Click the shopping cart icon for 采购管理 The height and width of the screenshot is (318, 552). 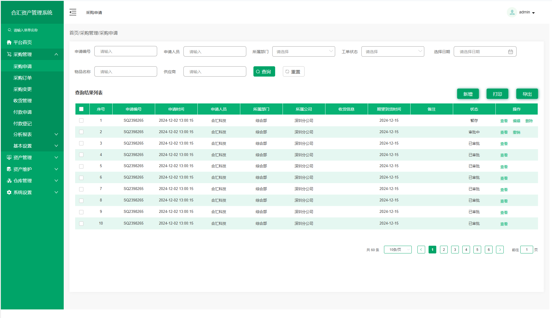pyautogui.click(x=9, y=54)
